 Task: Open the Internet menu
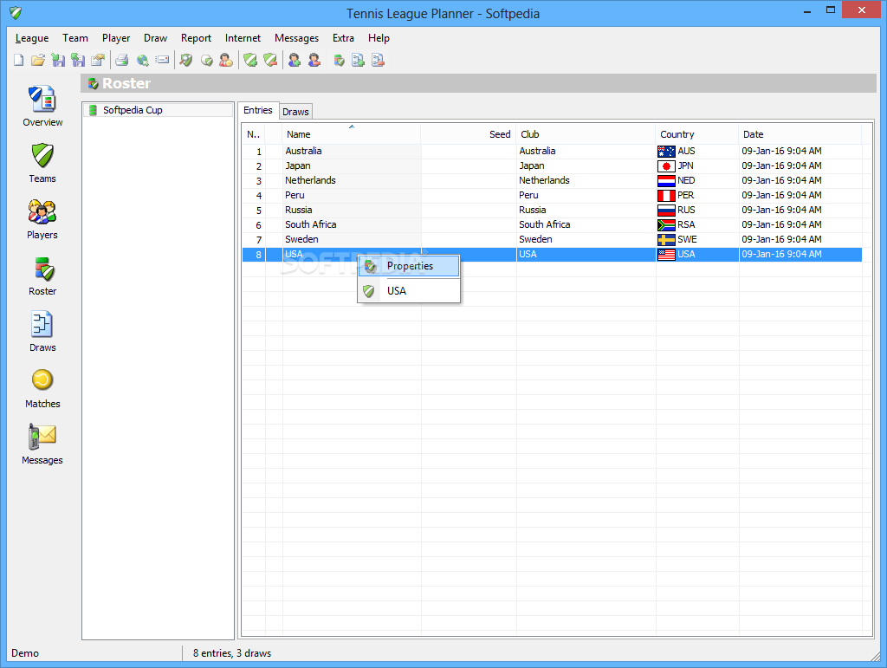243,38
